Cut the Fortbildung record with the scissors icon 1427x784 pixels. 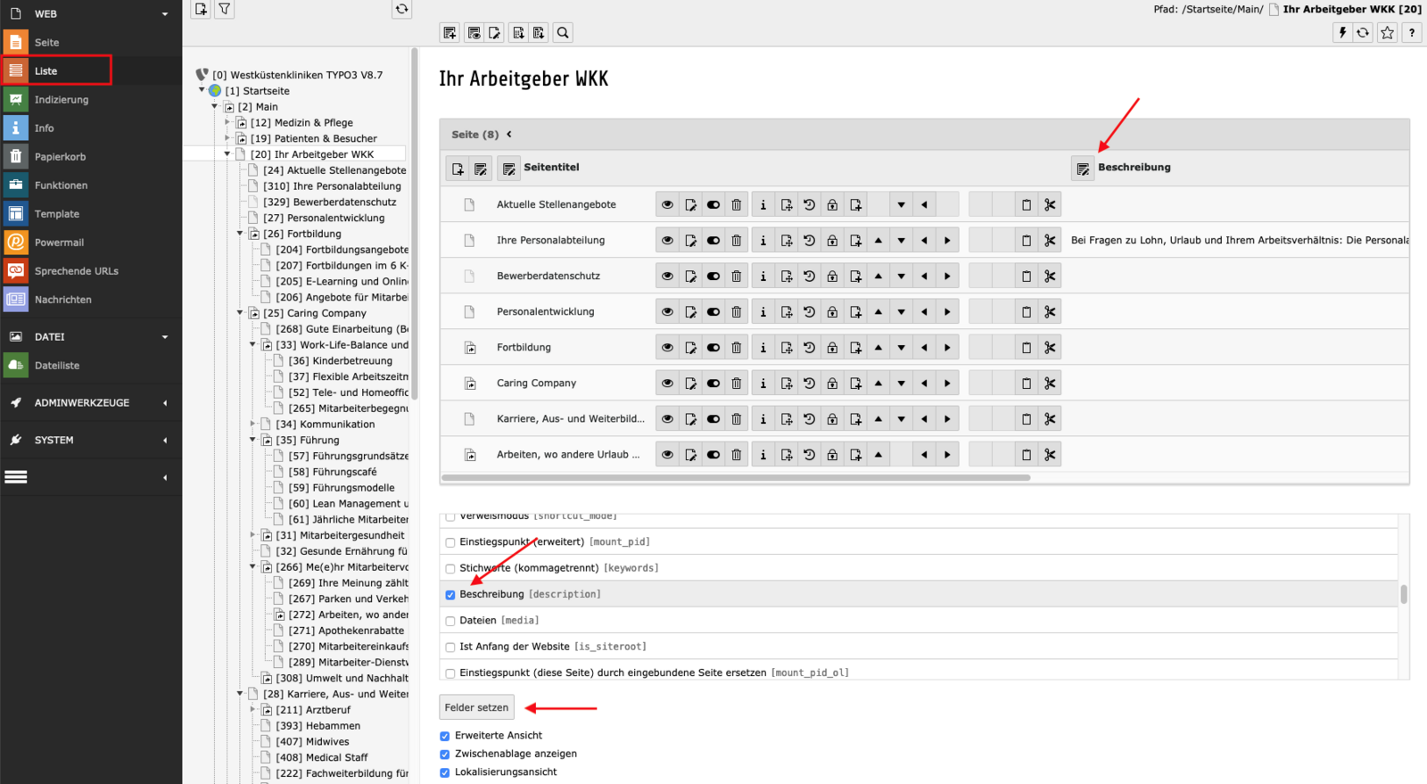(x=1050, y=348)
